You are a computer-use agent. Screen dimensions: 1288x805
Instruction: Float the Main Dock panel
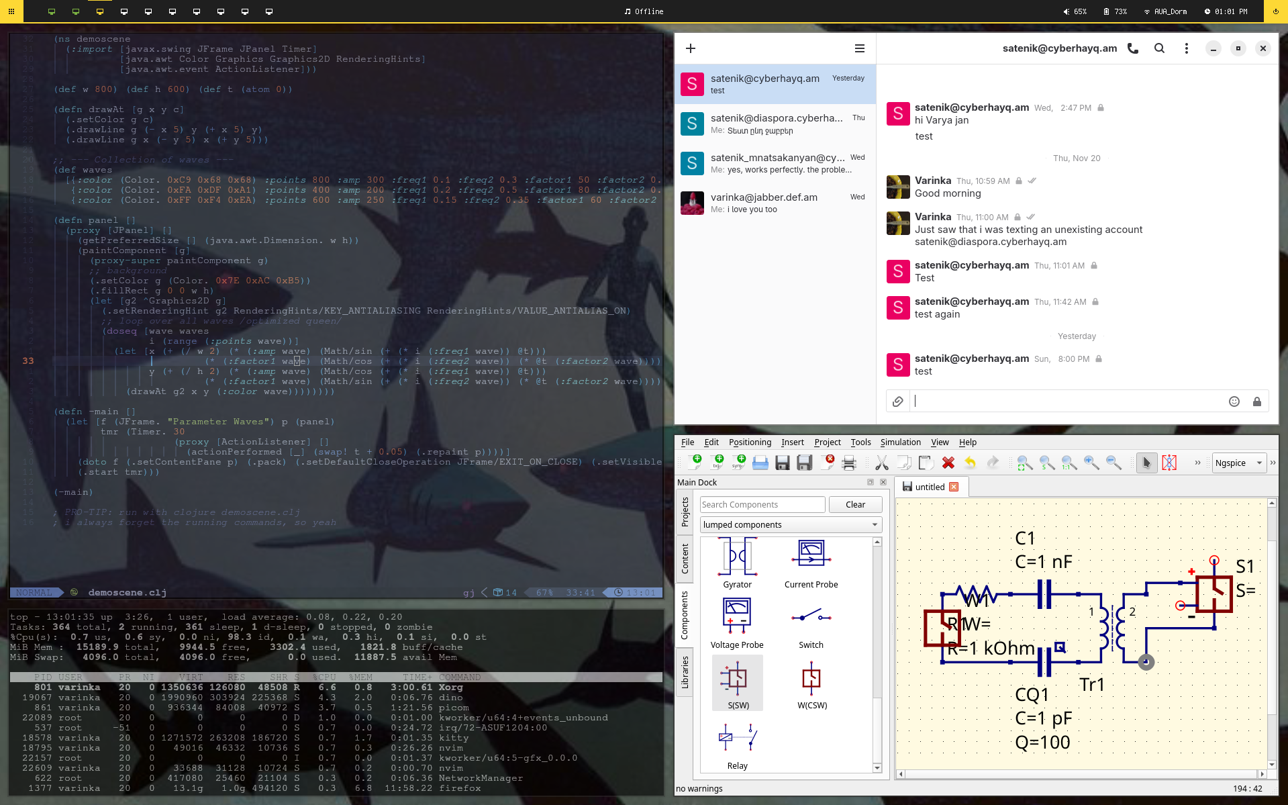point(871,482)
